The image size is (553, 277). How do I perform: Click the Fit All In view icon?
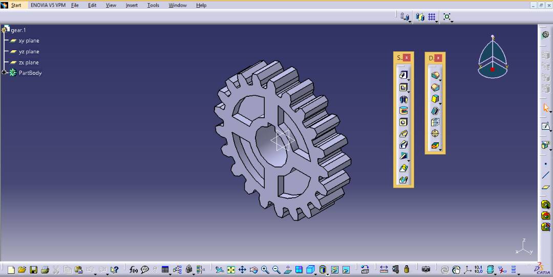click(x=231, y=269)
